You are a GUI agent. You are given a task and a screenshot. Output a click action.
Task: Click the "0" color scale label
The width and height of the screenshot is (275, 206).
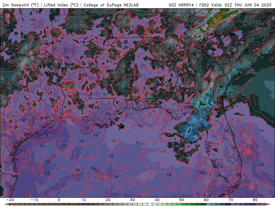pos(59,200)
